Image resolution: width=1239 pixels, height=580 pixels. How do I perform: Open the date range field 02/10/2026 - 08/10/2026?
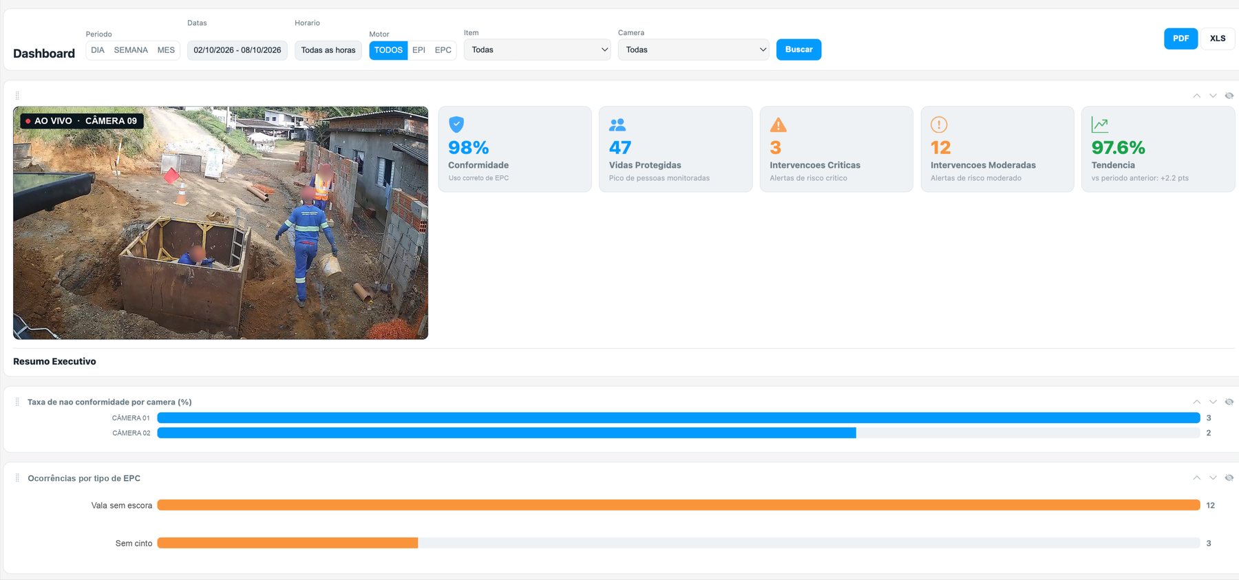[237, 50]
